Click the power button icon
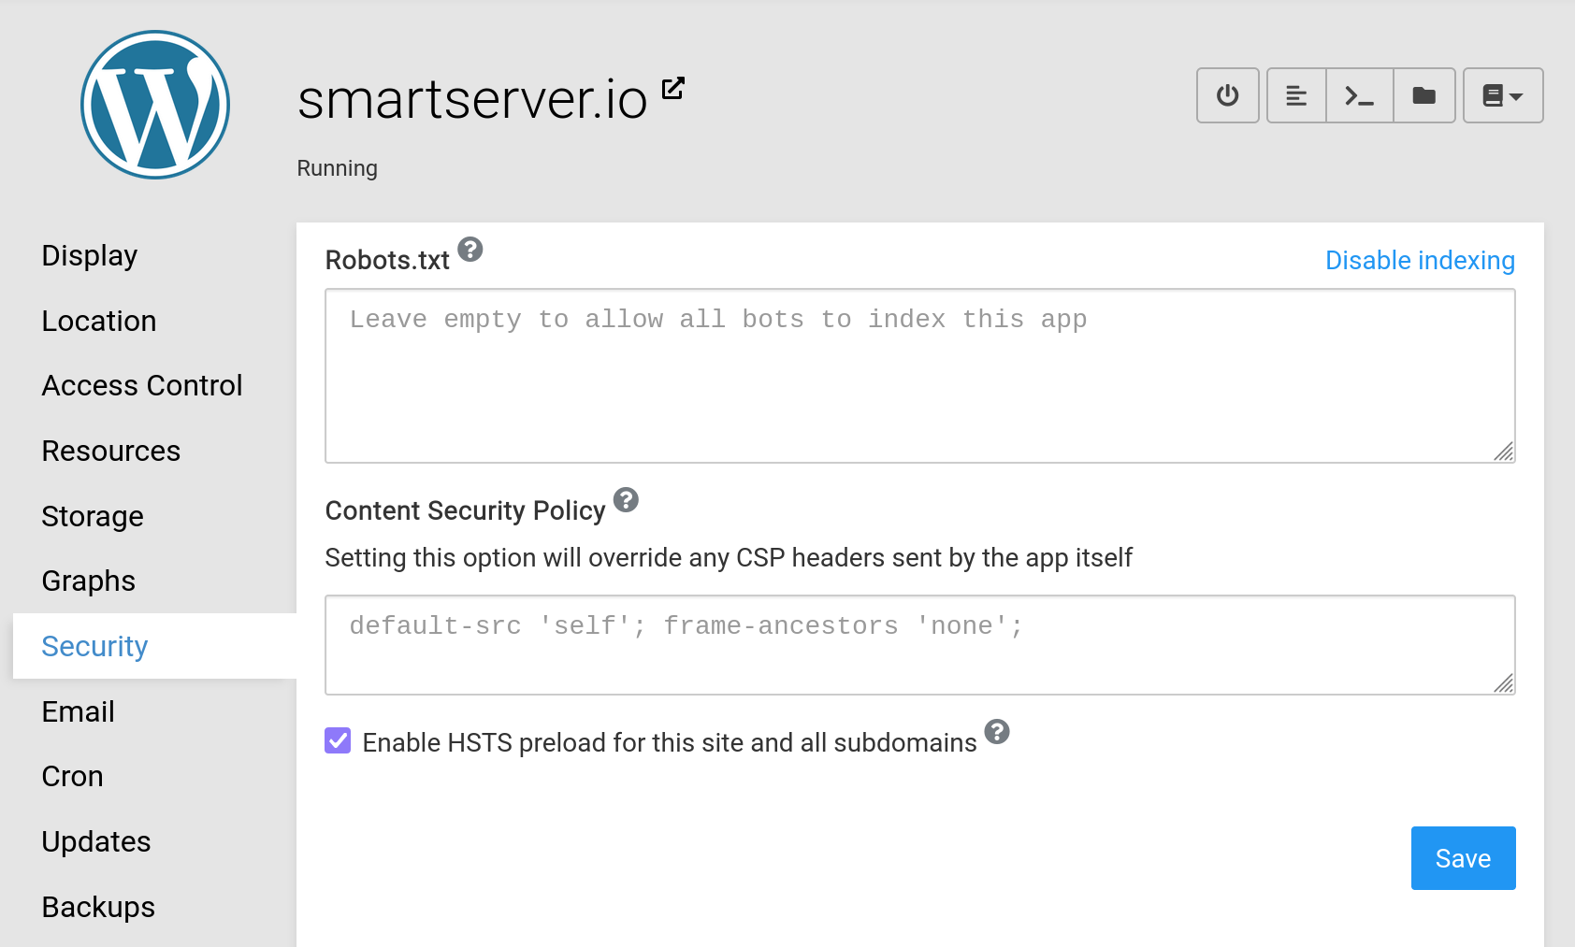Image resolution: width=1575 pixels, height=947 pixels. 1227,95
